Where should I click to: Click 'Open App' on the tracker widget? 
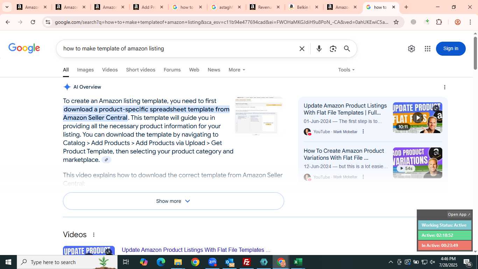(459, 214)
